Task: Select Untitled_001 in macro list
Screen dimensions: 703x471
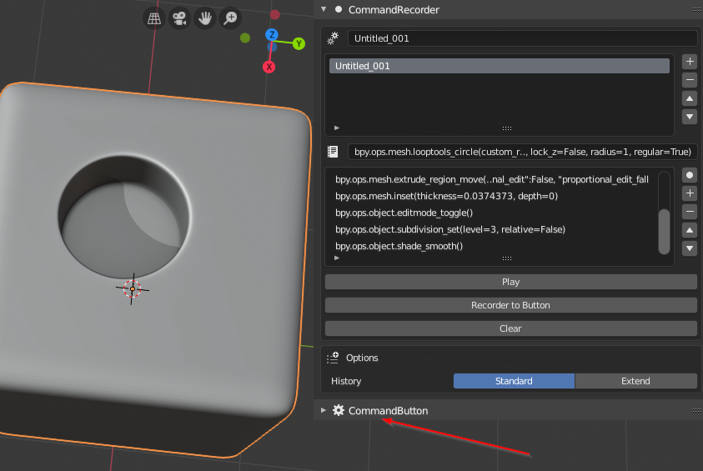Action: coord(500,66)
